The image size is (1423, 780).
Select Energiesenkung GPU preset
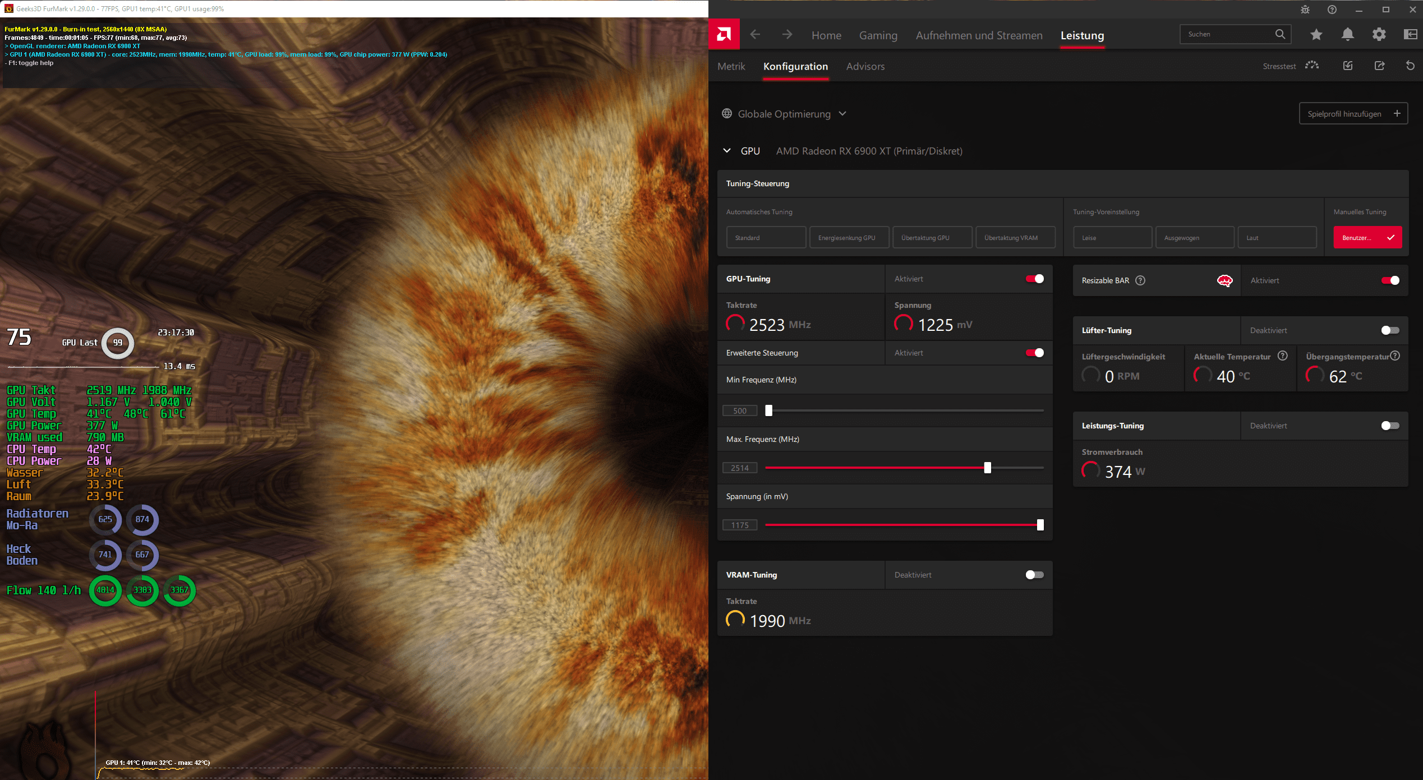click(x=849, y=238)
